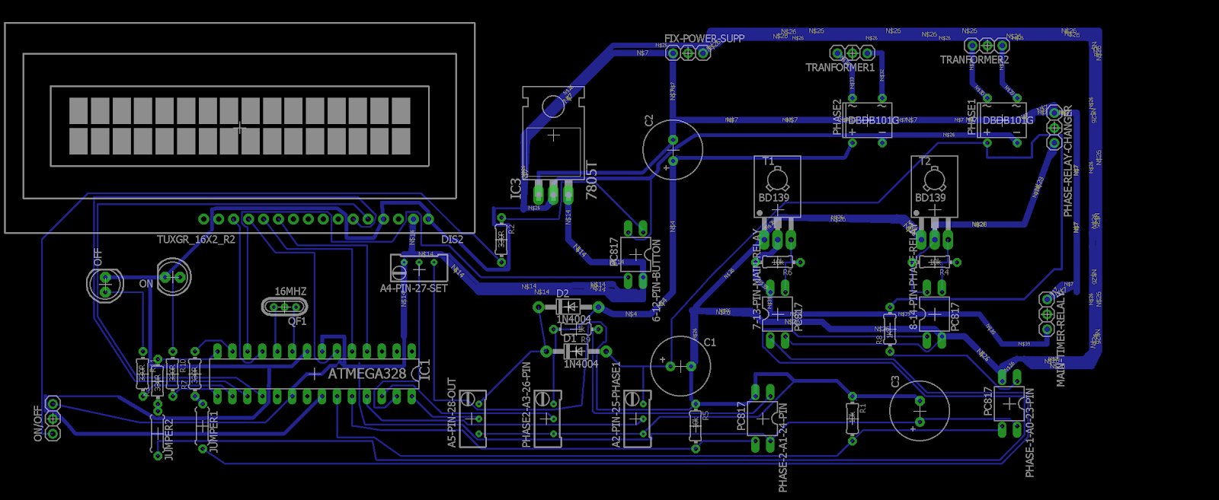This screenshot has height=500, width=1219.
Task: Click the OFF switch pad
Action: coord(106,285)
